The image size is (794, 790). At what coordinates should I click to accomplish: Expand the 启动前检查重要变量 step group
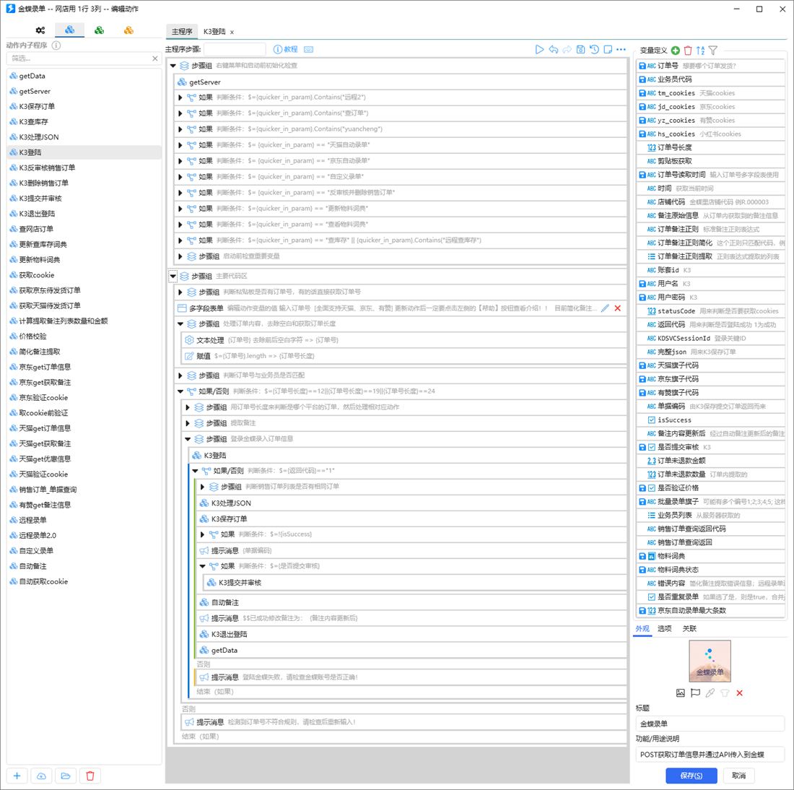180,256
